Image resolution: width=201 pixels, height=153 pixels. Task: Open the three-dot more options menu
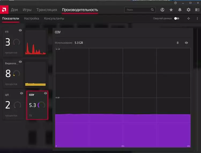197,19
